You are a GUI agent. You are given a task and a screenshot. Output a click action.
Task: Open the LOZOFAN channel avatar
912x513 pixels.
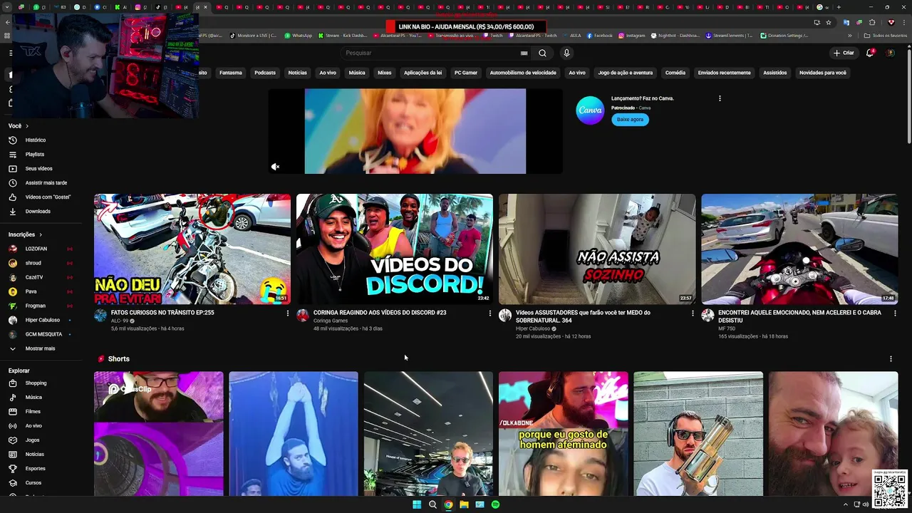coord(12,249)
